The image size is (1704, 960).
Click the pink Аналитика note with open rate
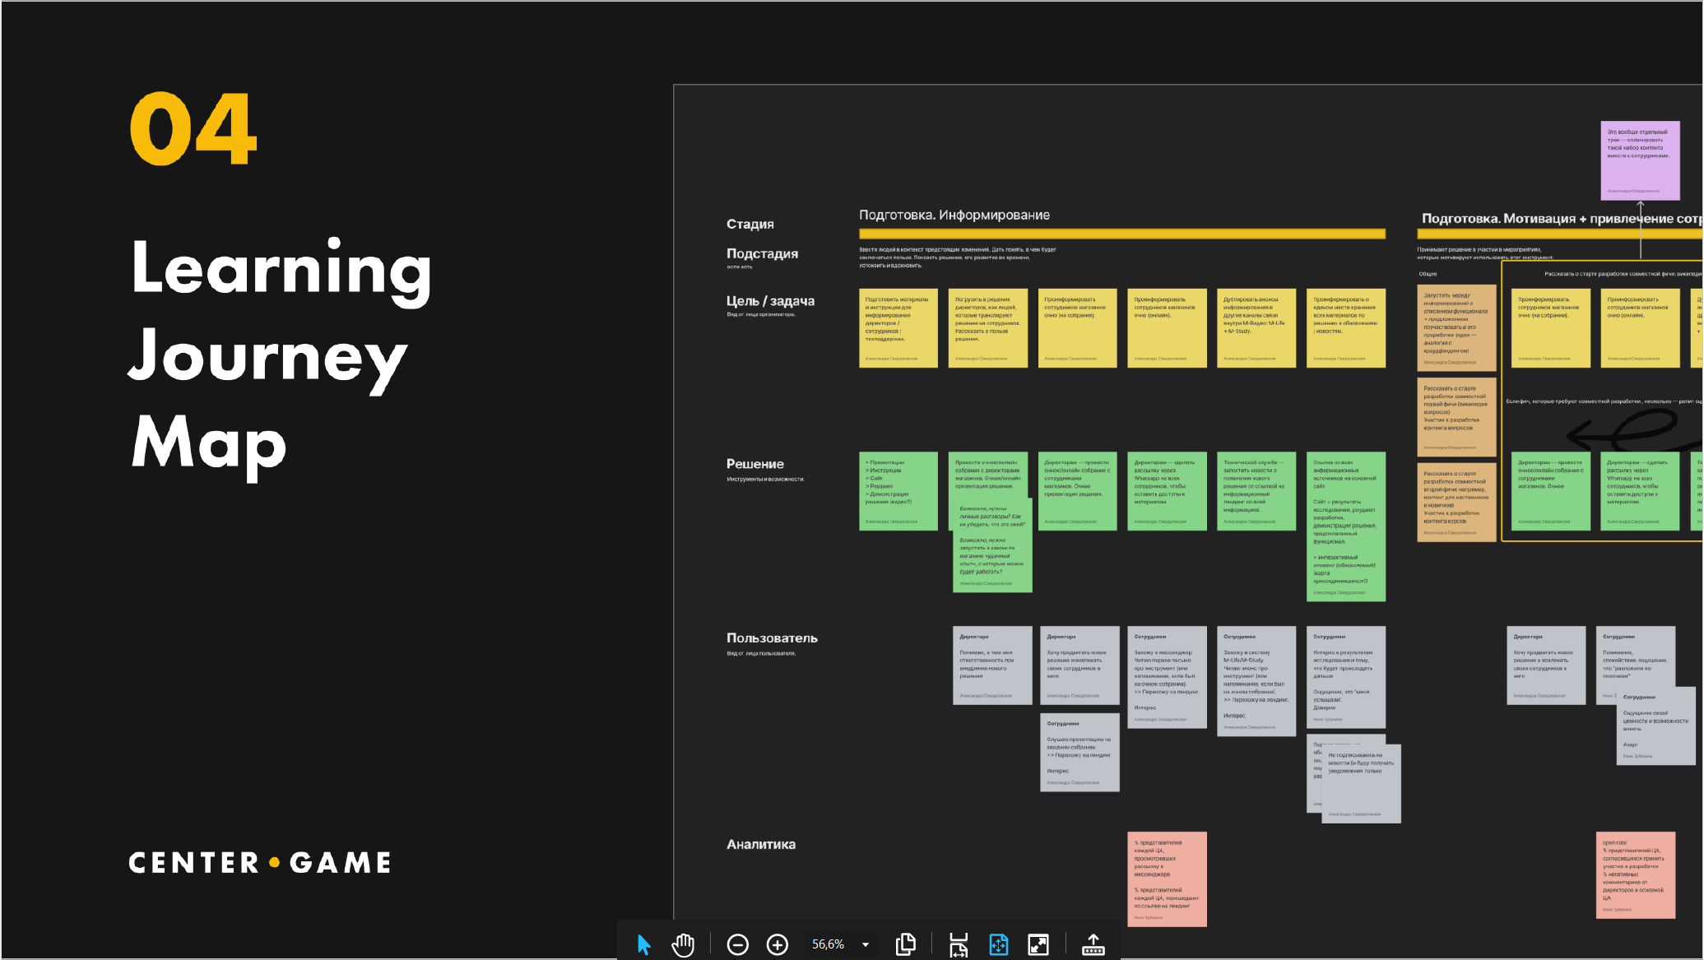[1635, 874]
